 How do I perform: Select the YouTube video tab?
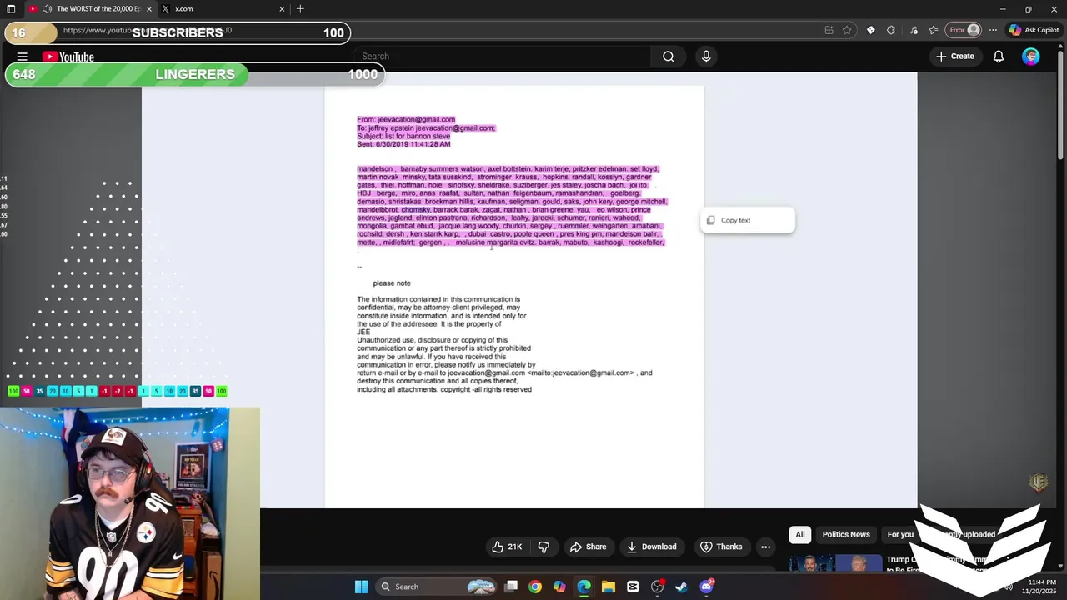point(89,9)
